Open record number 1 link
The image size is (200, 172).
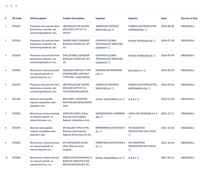click(x=6, y=26)
